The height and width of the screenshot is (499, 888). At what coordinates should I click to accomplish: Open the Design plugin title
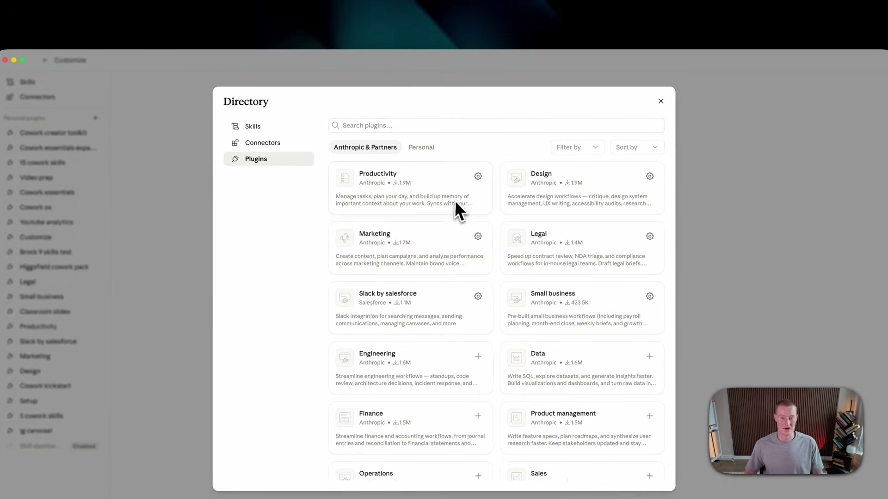(x=541, y=173)
